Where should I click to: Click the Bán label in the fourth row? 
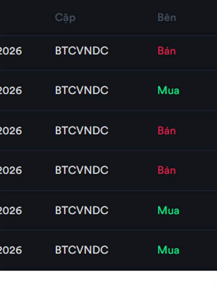(x=167, y=170)
